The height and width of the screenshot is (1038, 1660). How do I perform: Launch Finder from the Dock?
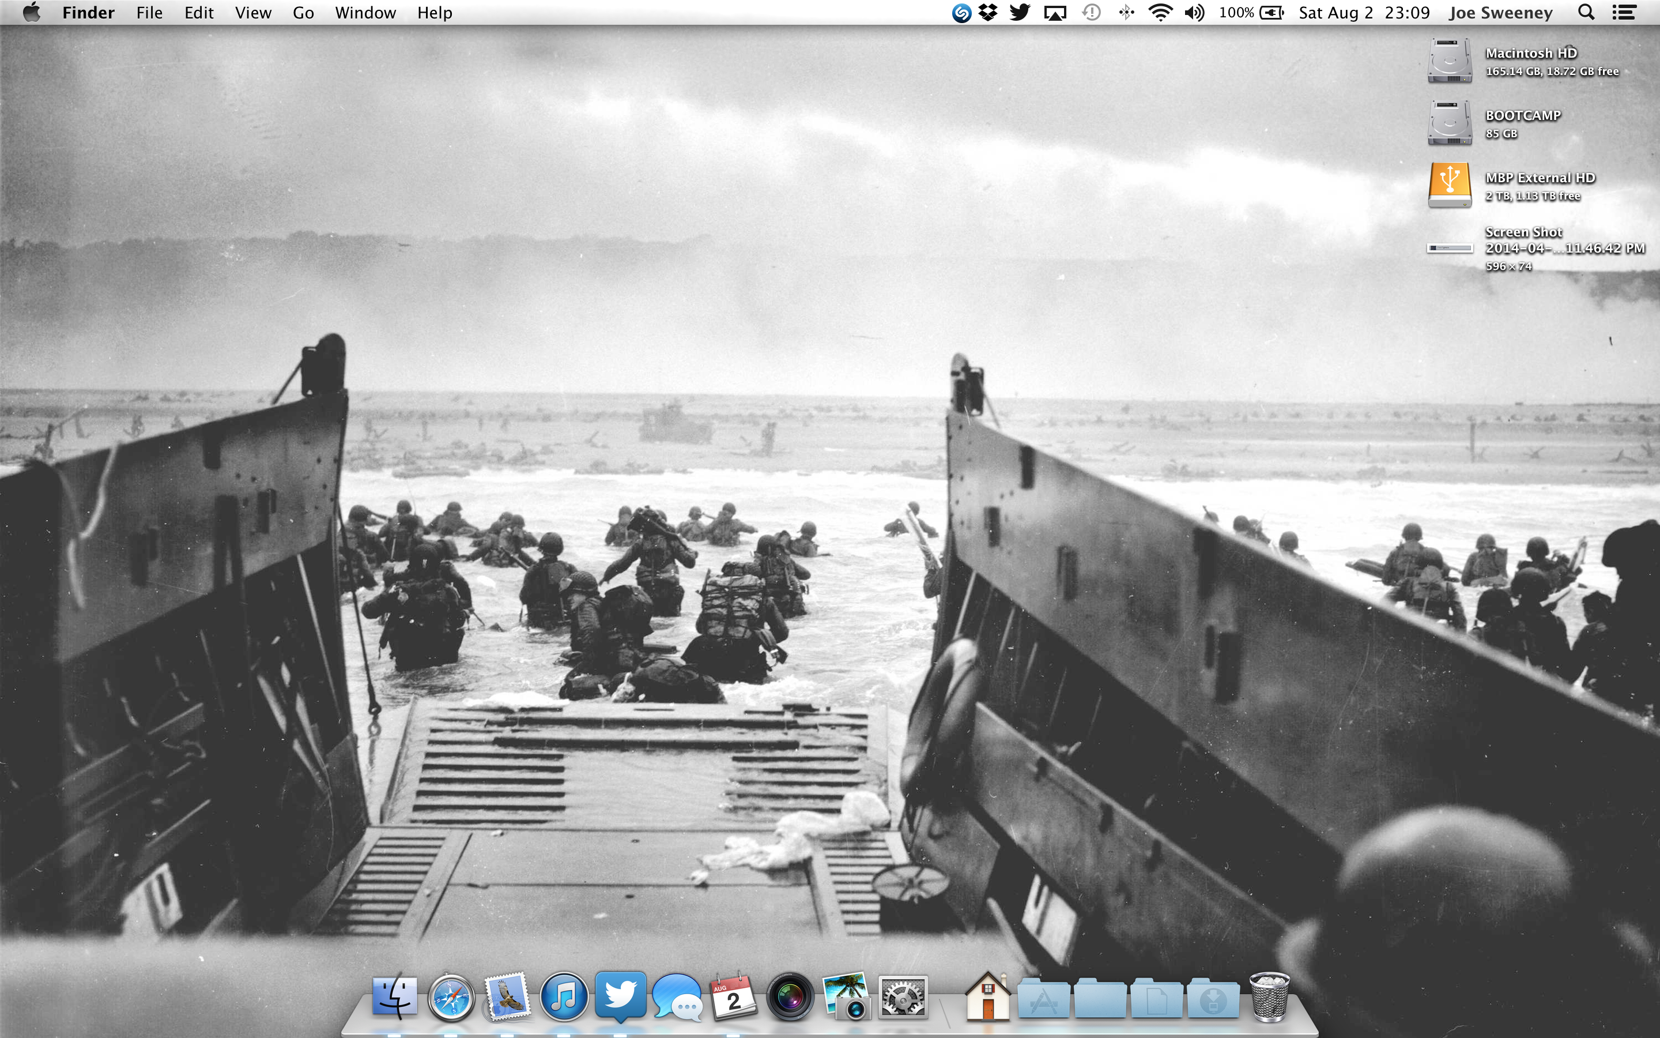(x=394, y=998)
